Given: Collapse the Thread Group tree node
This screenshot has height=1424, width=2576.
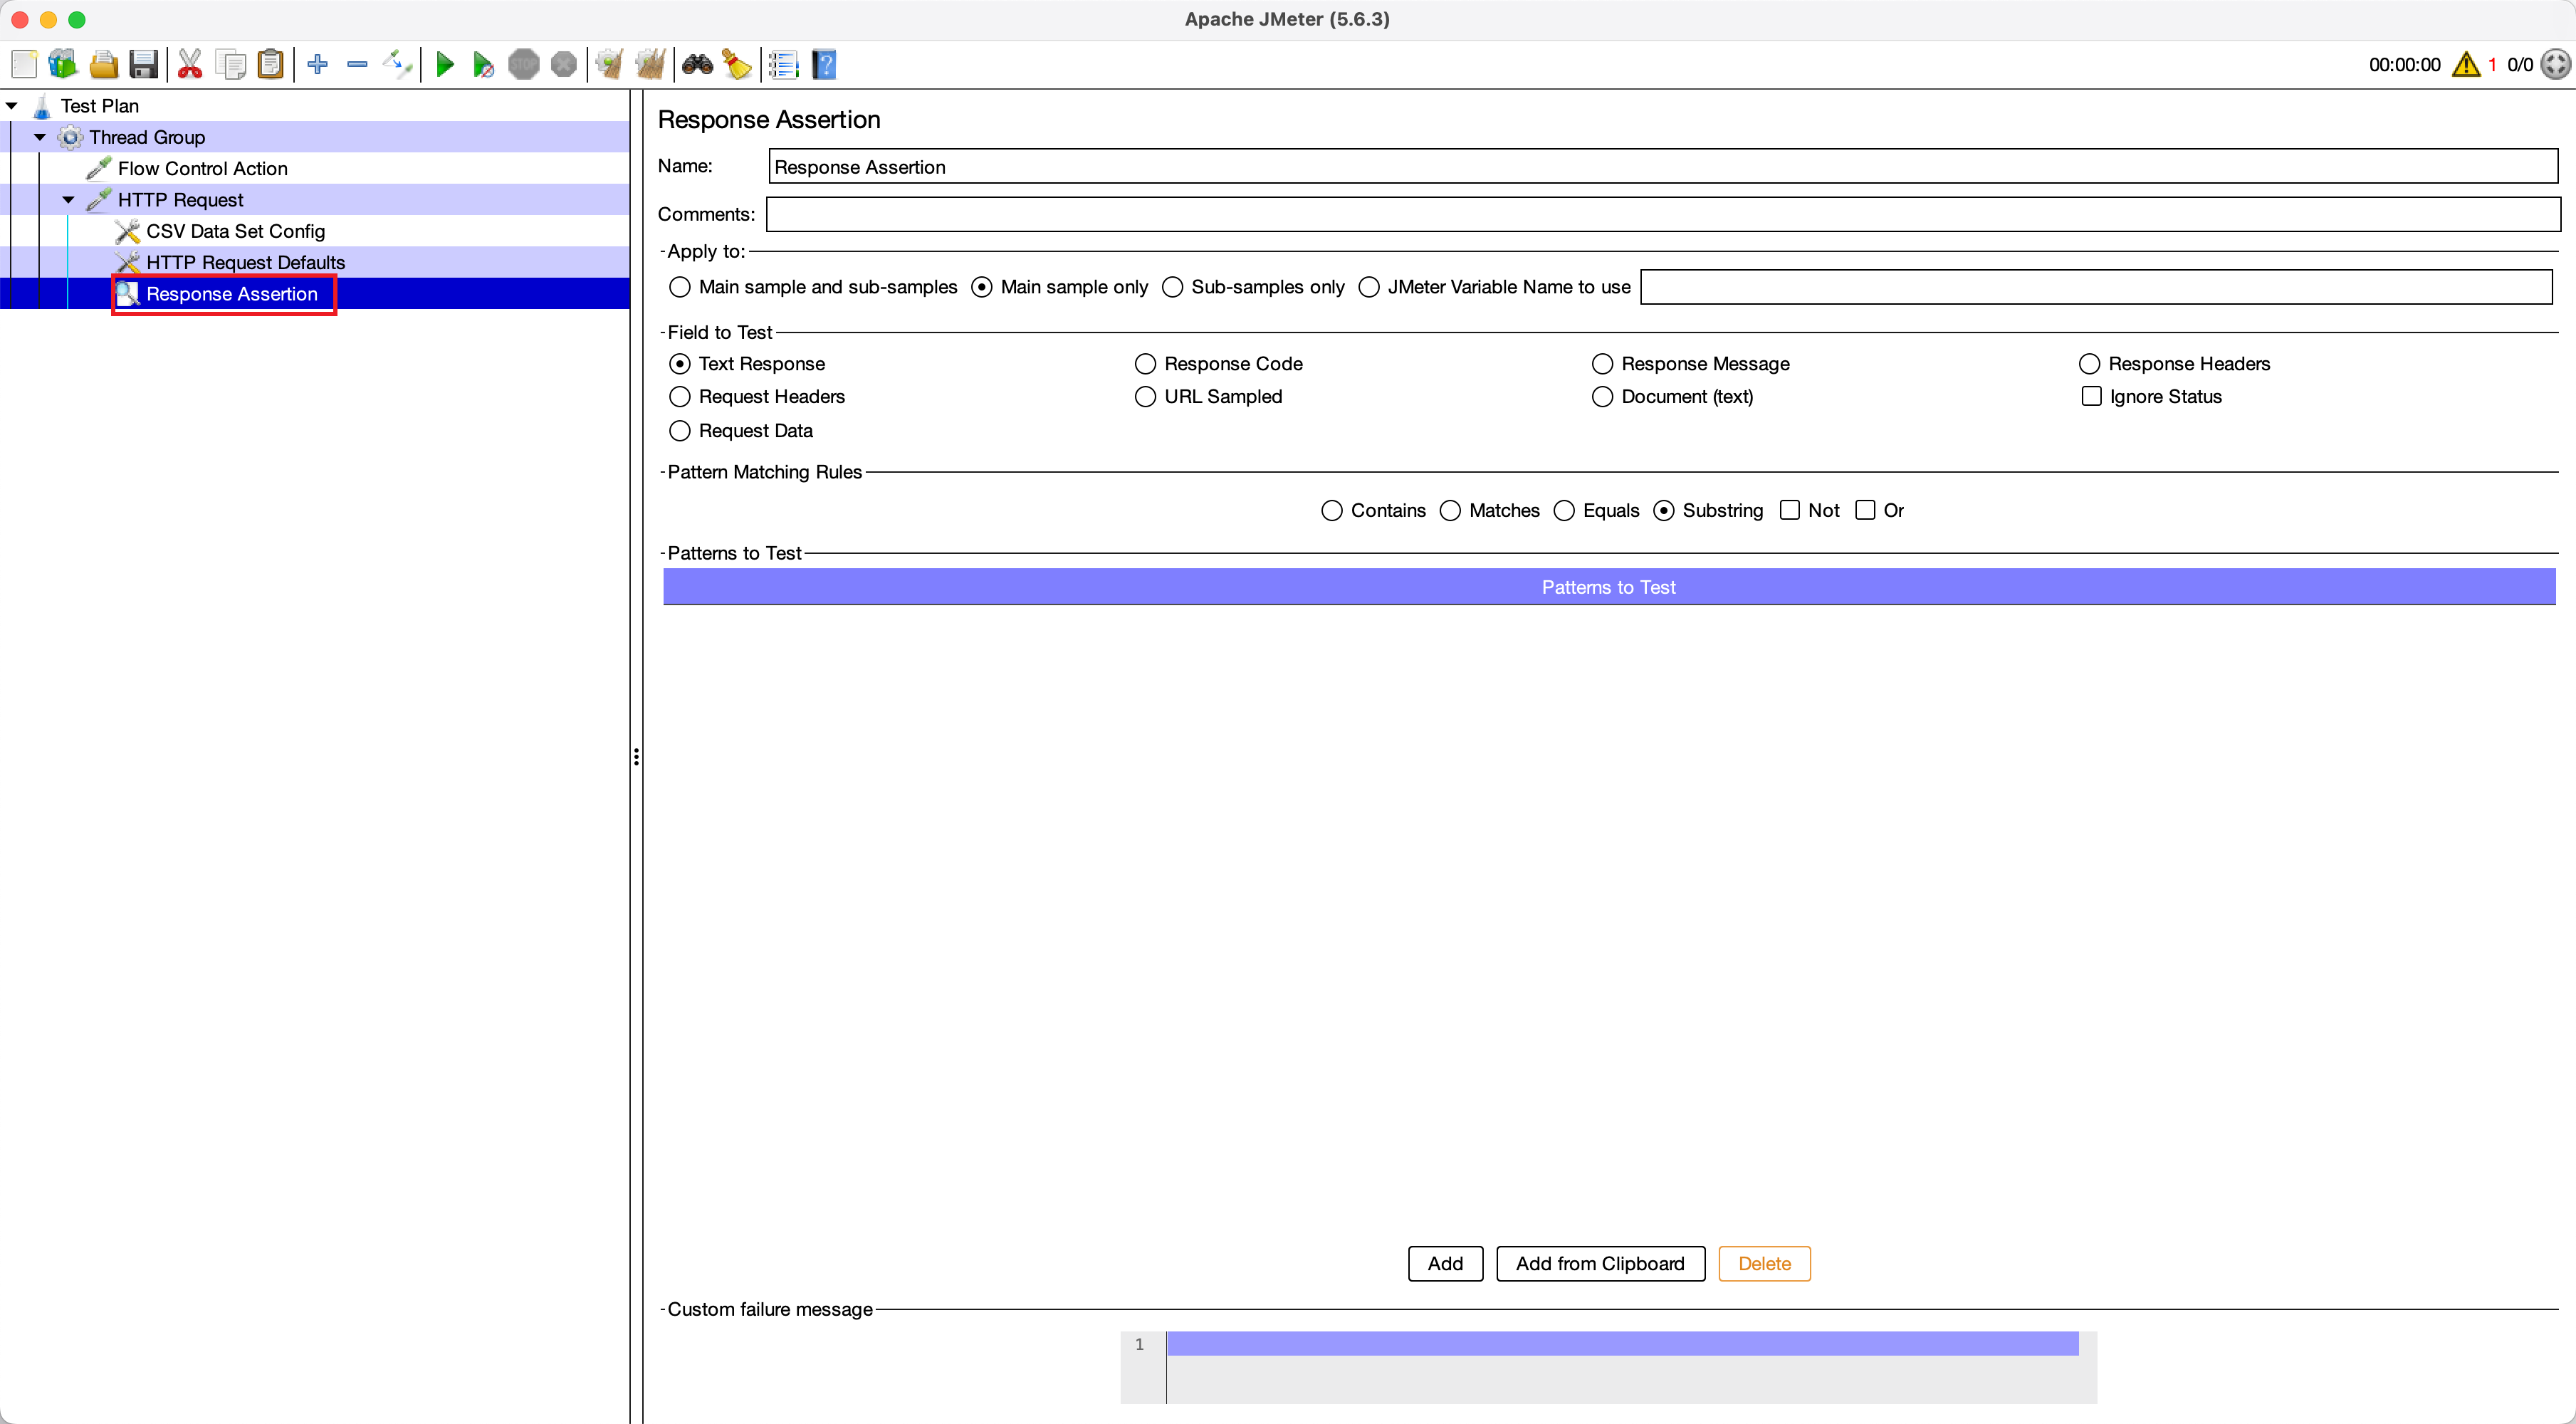Looking at the screenshot, I should [x=40, y=137].
